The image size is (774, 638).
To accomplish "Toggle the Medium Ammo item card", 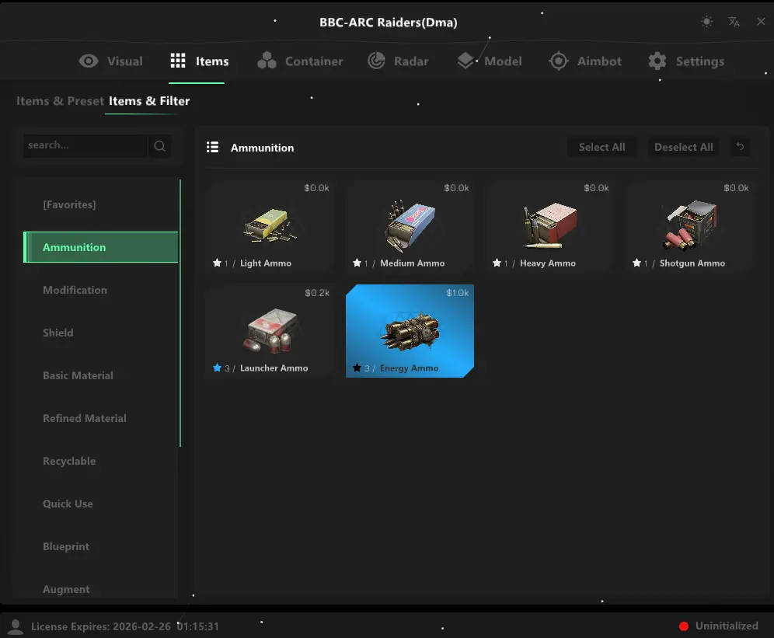I will pyautogui.click(x=410, y=226).
